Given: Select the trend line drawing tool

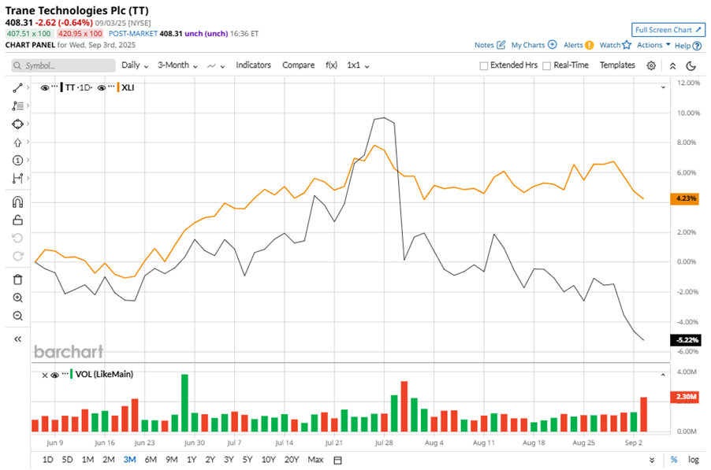Looking at the screenshot, I should tap(17, 88).
